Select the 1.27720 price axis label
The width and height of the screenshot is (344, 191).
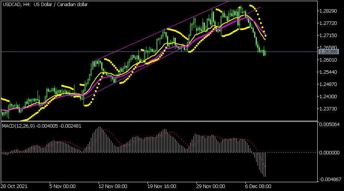point(328,23)
